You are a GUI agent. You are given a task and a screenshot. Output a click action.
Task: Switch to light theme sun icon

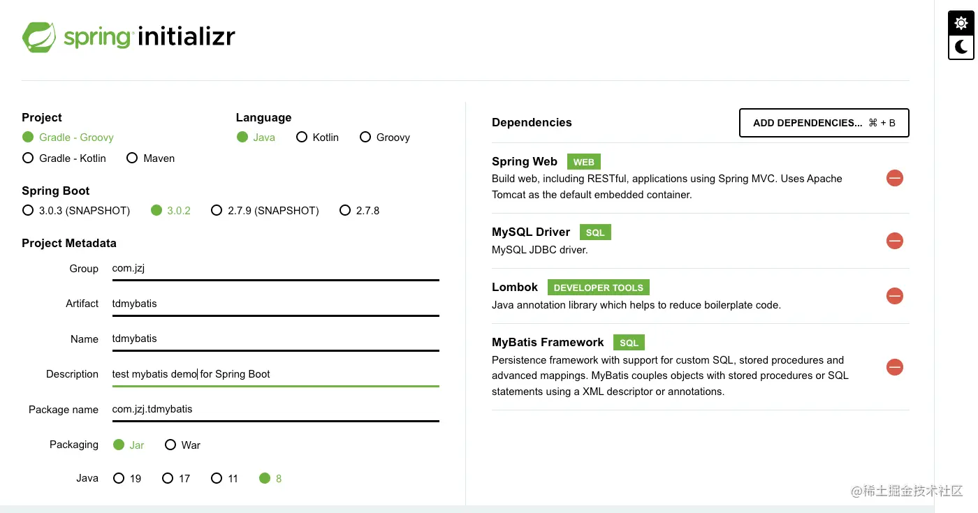tap(961, 23)
